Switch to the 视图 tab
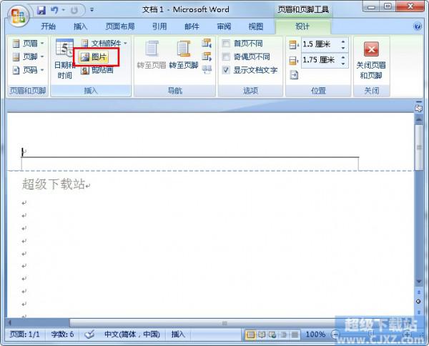Image resolution: width=429 pixels, height=346 pixels. [256, 26]
